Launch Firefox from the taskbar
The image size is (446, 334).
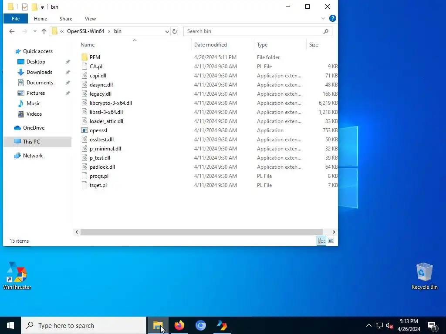click(179, 325)
